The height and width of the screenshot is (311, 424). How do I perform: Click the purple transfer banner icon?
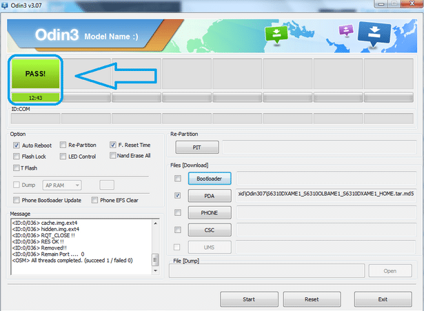click(x=346, y=30)
